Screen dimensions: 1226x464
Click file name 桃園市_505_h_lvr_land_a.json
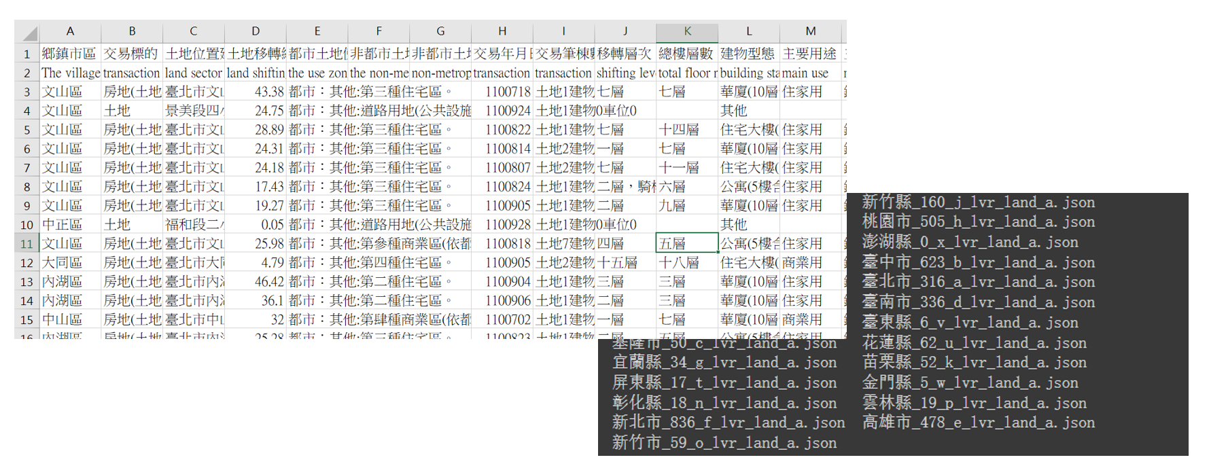coord(979,222)
